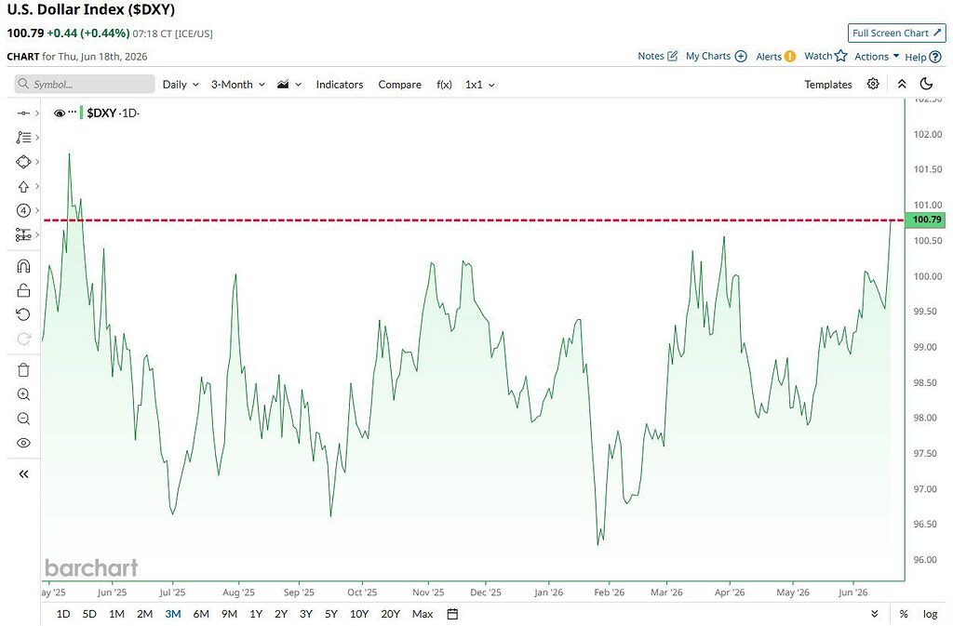
Task: Open the calendar date range icon
Action: tap(452, 614)
